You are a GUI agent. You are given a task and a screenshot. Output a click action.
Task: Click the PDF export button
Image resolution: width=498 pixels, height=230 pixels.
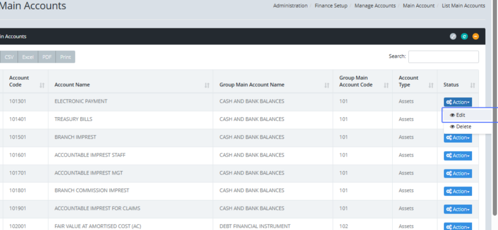pyautogui.click(x=47, y=57)
